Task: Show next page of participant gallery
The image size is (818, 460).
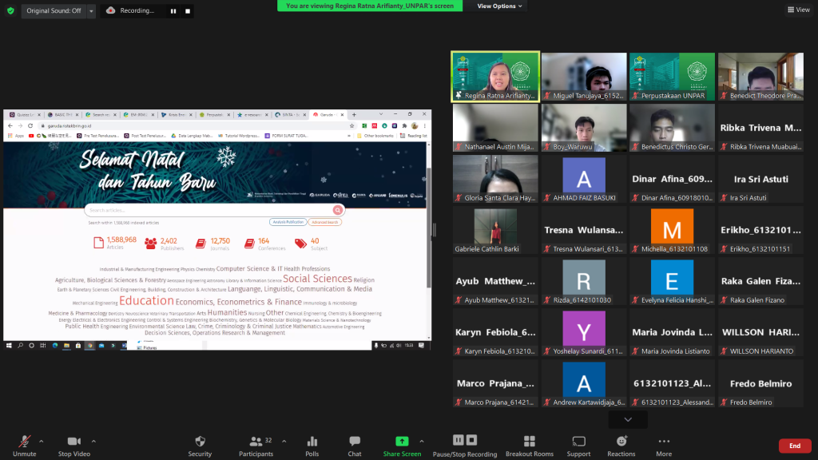Action: pos(628,419)
